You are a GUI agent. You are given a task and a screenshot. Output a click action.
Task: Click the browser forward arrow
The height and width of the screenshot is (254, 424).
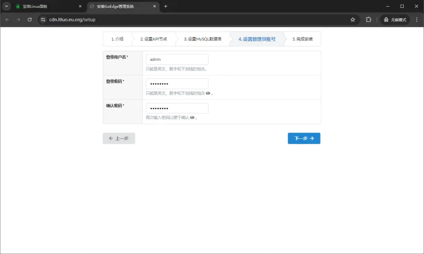[x=18, y=19]
